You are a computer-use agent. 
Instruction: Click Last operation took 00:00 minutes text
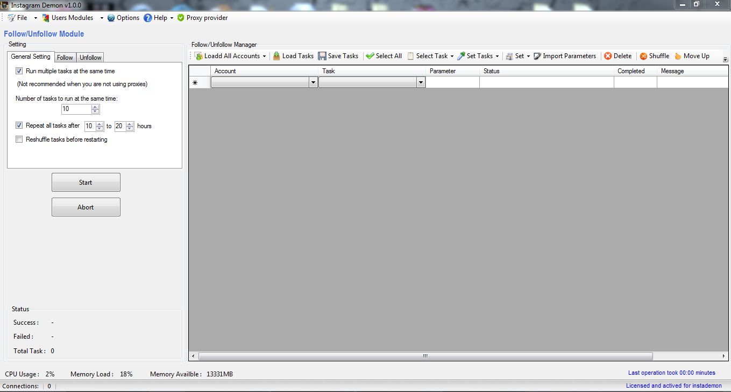tap(672, 373)
